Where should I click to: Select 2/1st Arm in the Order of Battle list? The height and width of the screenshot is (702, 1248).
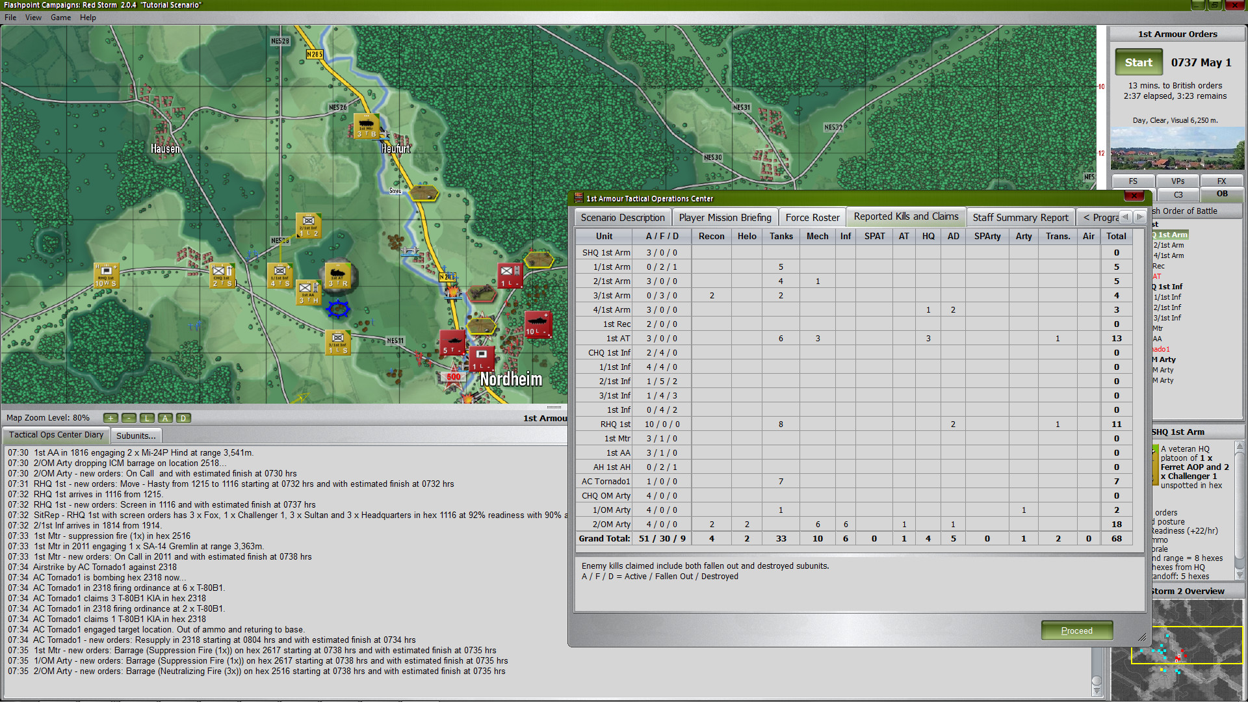coord(1169,245)
